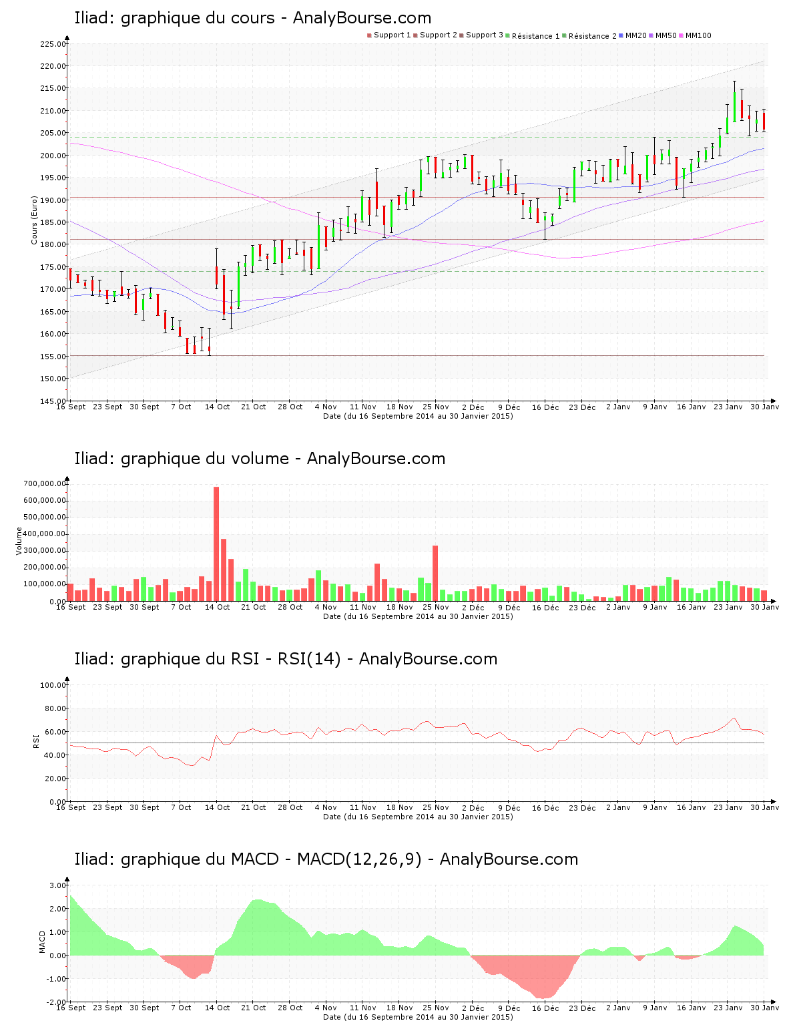
Task: Click the Support 1 legend color square
Action: 369,35
